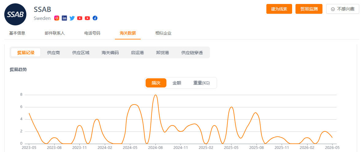Open the 电话号码 tab
This screenshot has height=152, width=362.
click(x=92, y=33)
